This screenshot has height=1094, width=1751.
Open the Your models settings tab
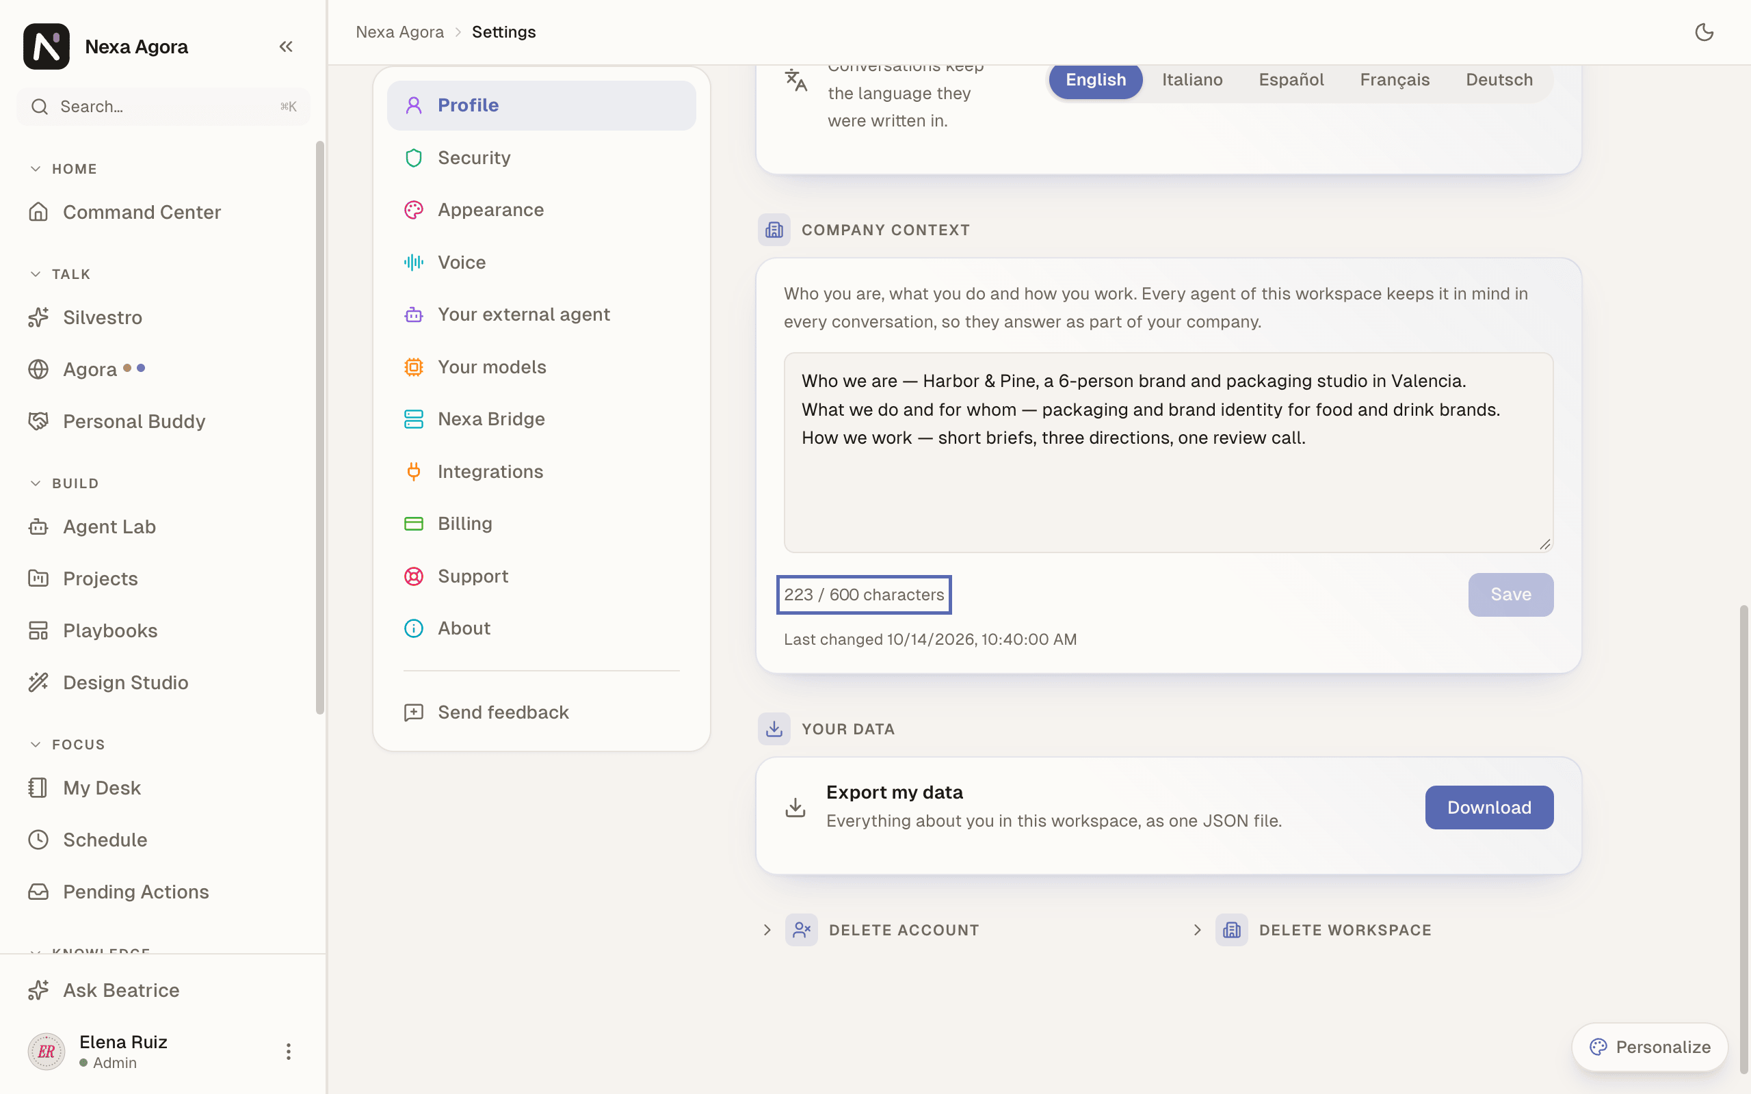(541, 367)
